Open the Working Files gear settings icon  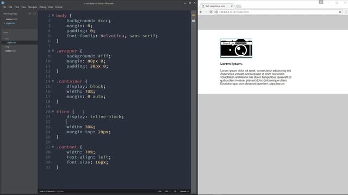tap(30, 14)
